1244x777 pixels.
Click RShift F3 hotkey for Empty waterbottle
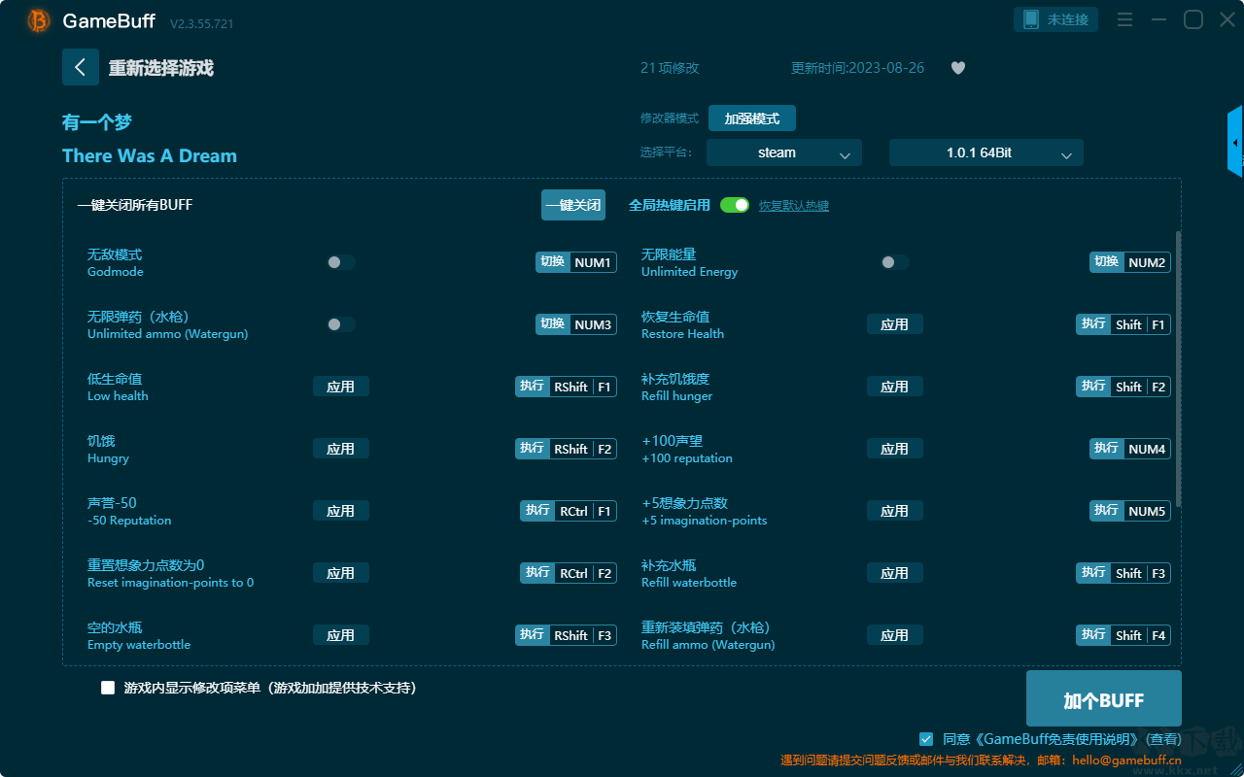tap(566, 635)
